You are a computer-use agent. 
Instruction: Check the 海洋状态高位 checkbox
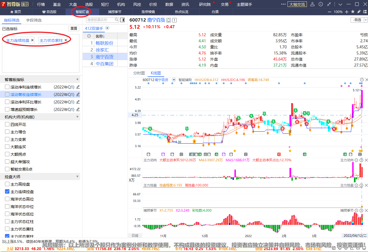(x=7, y=199)
